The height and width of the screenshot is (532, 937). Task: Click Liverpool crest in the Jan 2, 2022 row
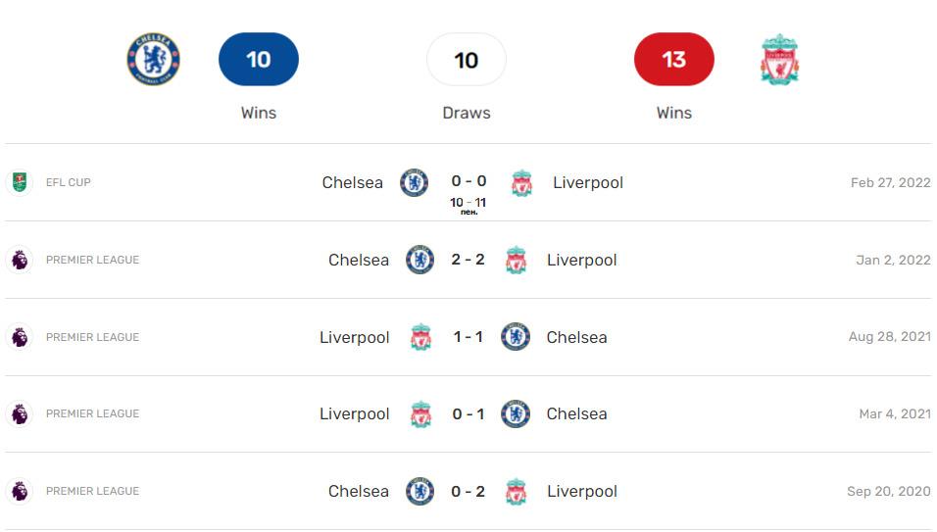(x=516, y=261)
